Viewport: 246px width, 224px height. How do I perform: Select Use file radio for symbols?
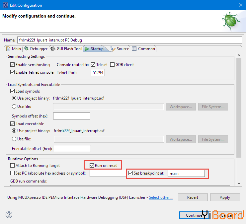(14, 107)
